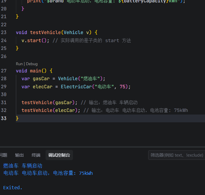Click console output 电动车启动,电池容量: 75kWh
The image size is (205, 195).
coord(57,173)
